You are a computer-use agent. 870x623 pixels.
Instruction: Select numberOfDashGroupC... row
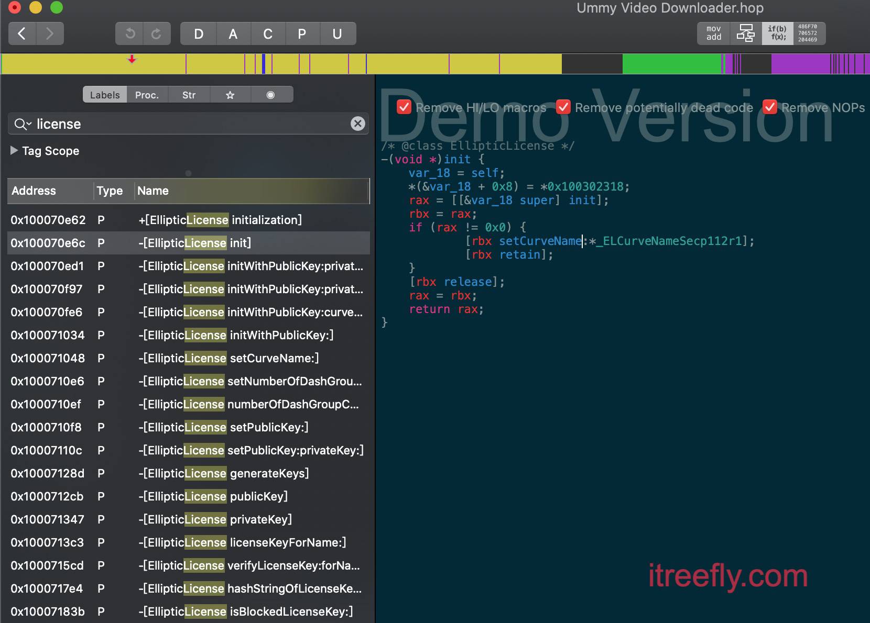tap(189, 404)
